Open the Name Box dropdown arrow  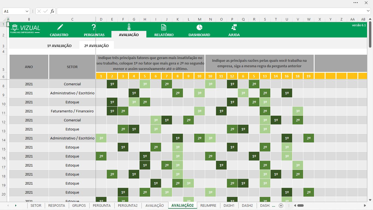(x=27, y=11)
